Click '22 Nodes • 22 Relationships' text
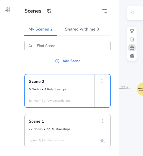The image size is (143, 156). click(x=50, y=129)
